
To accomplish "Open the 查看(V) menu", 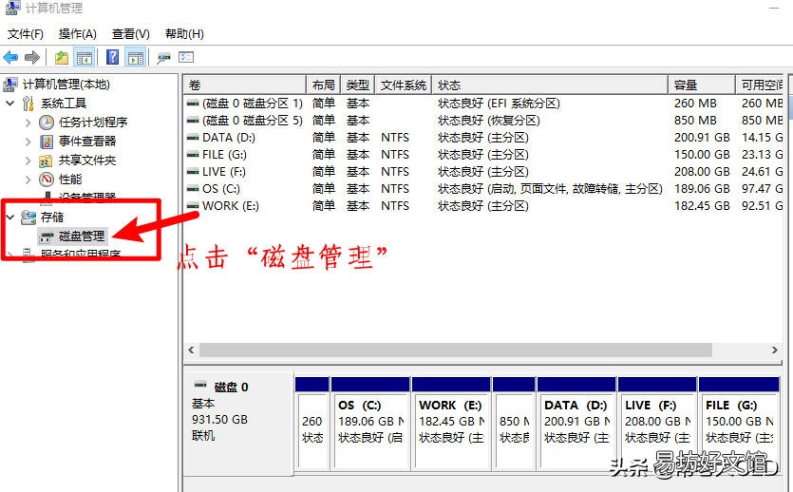I will (x=130, y=34).
